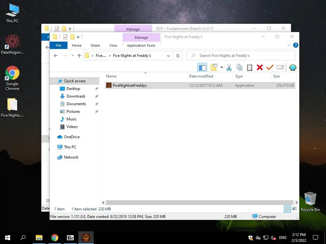This screenshot has height=244, width=326.
Task: Select the FiveNightsatFreddys application file
Action: point(200,85)
